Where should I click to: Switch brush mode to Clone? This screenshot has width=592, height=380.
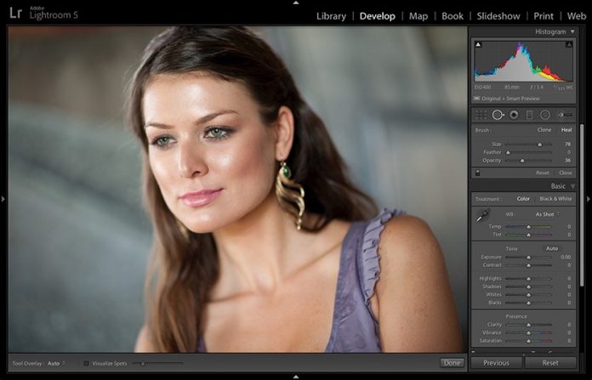(544, 130)
